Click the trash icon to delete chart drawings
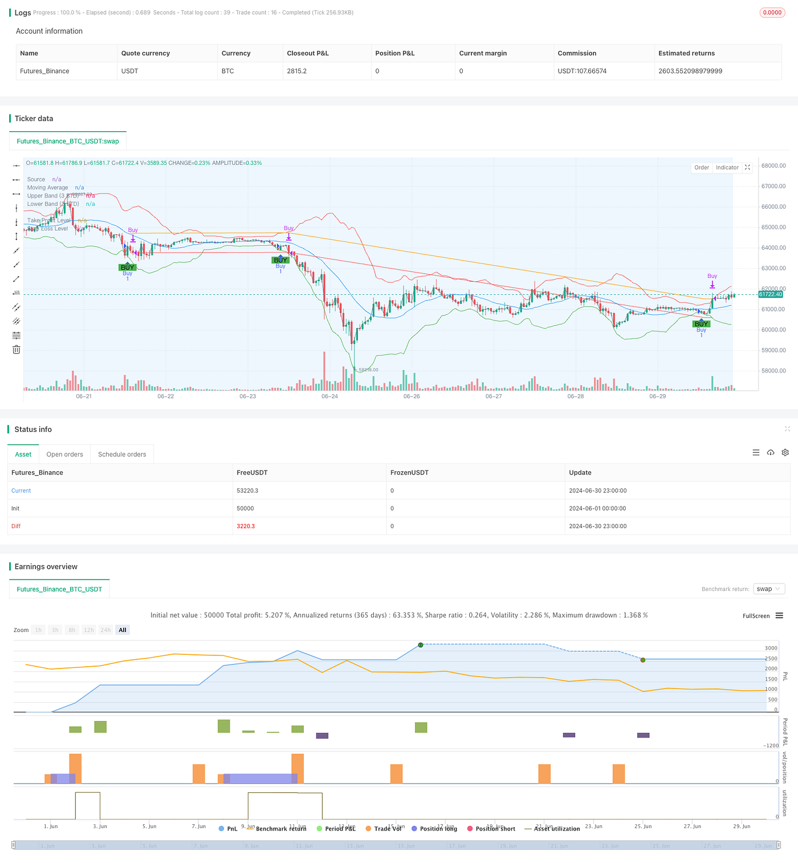This screenshot has width=798, height=863. (16, 349)
